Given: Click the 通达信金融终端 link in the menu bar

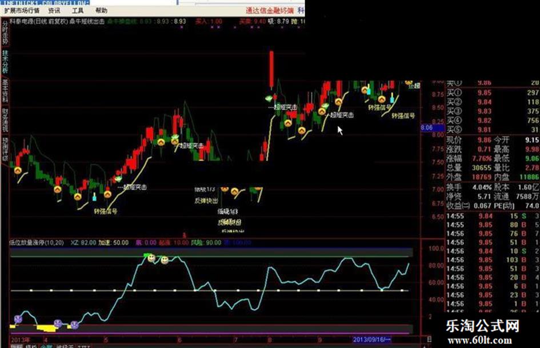Looking at the screenshot, I should 270,11.
